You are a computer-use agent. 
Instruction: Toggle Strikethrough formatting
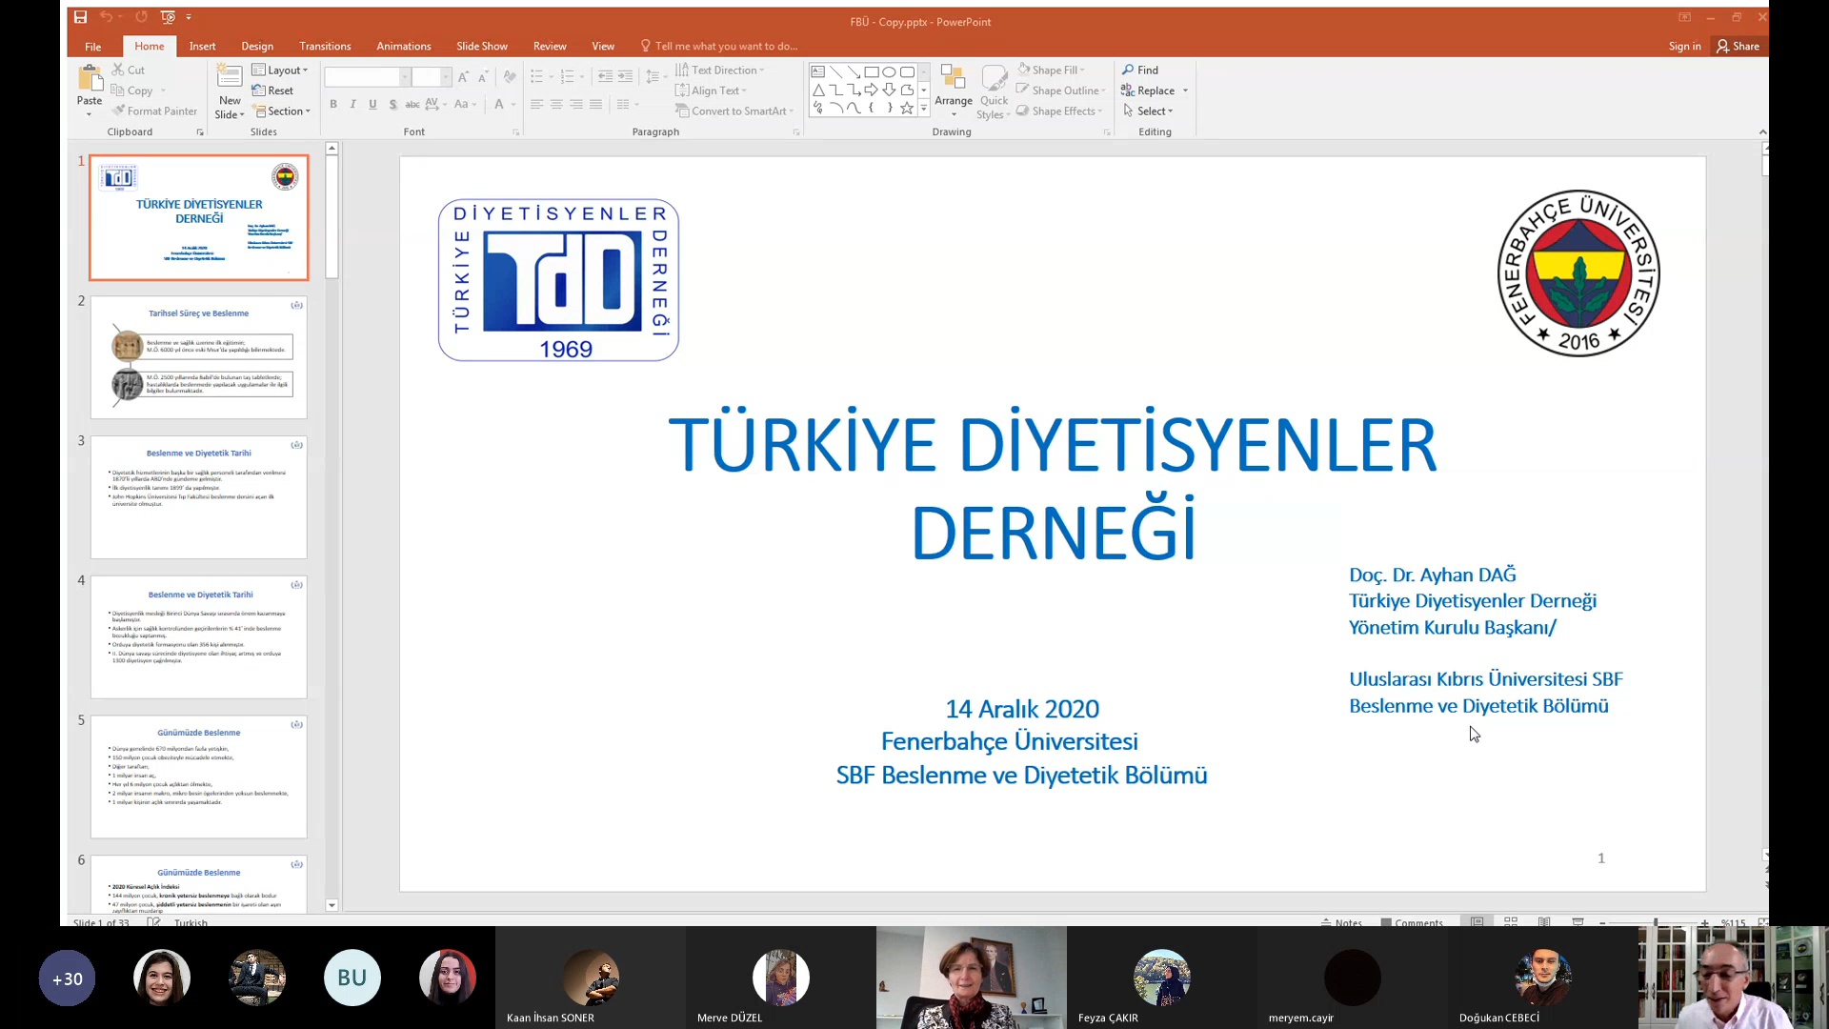(x=412, y=104)
